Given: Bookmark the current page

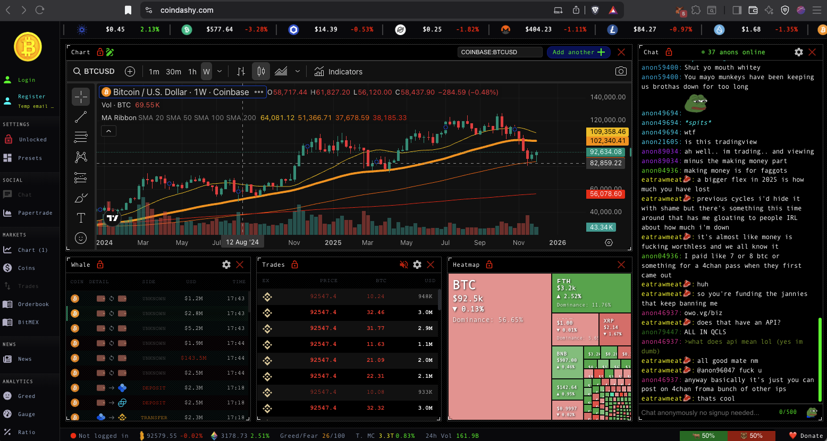Looking at the screenshot, I should (x=128, y=10).
